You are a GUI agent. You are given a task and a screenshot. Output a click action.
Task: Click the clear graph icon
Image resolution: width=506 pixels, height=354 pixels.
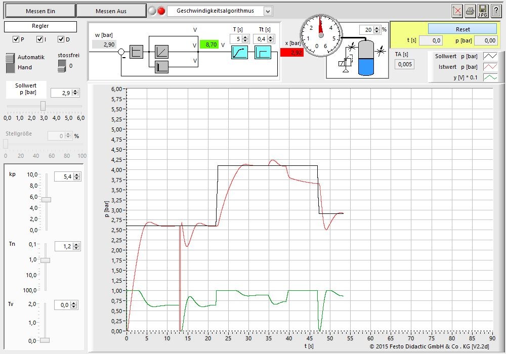(457, 11)
